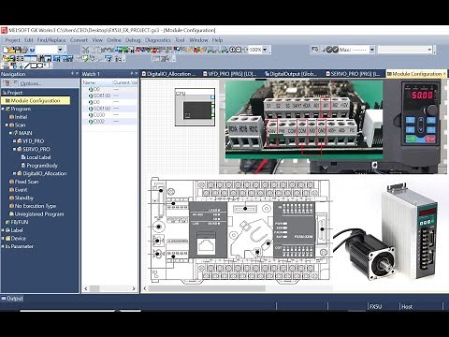The height and width of the screenshot is (337, 449).
Task: Select Module Configuration in the project tree
Action: click(x=36, y=100)
